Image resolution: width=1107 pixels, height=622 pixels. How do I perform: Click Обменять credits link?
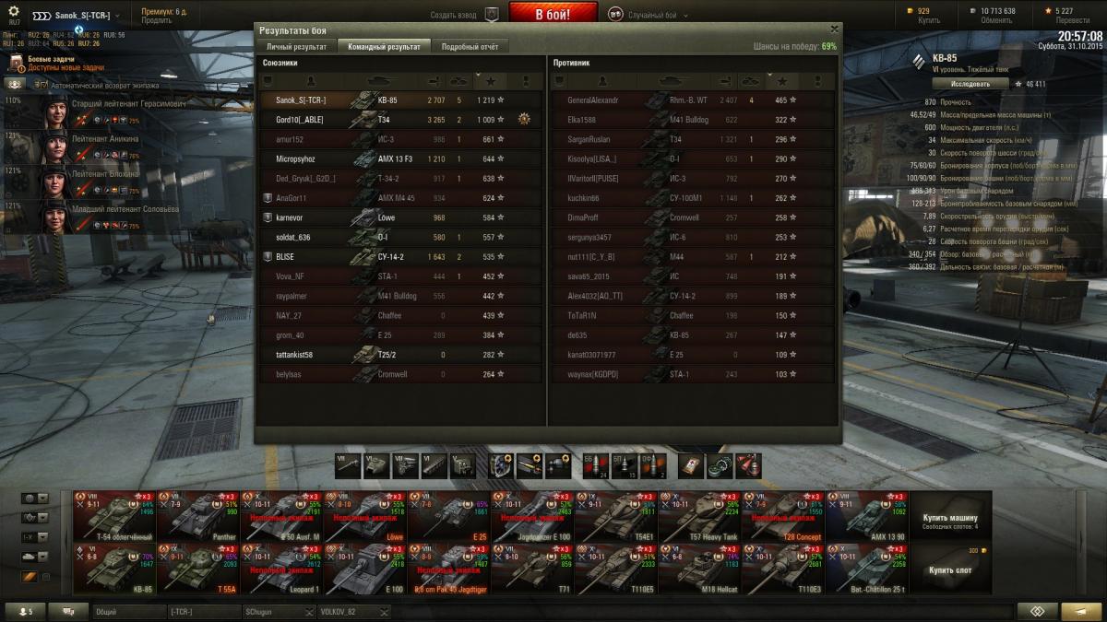point(996,20)
